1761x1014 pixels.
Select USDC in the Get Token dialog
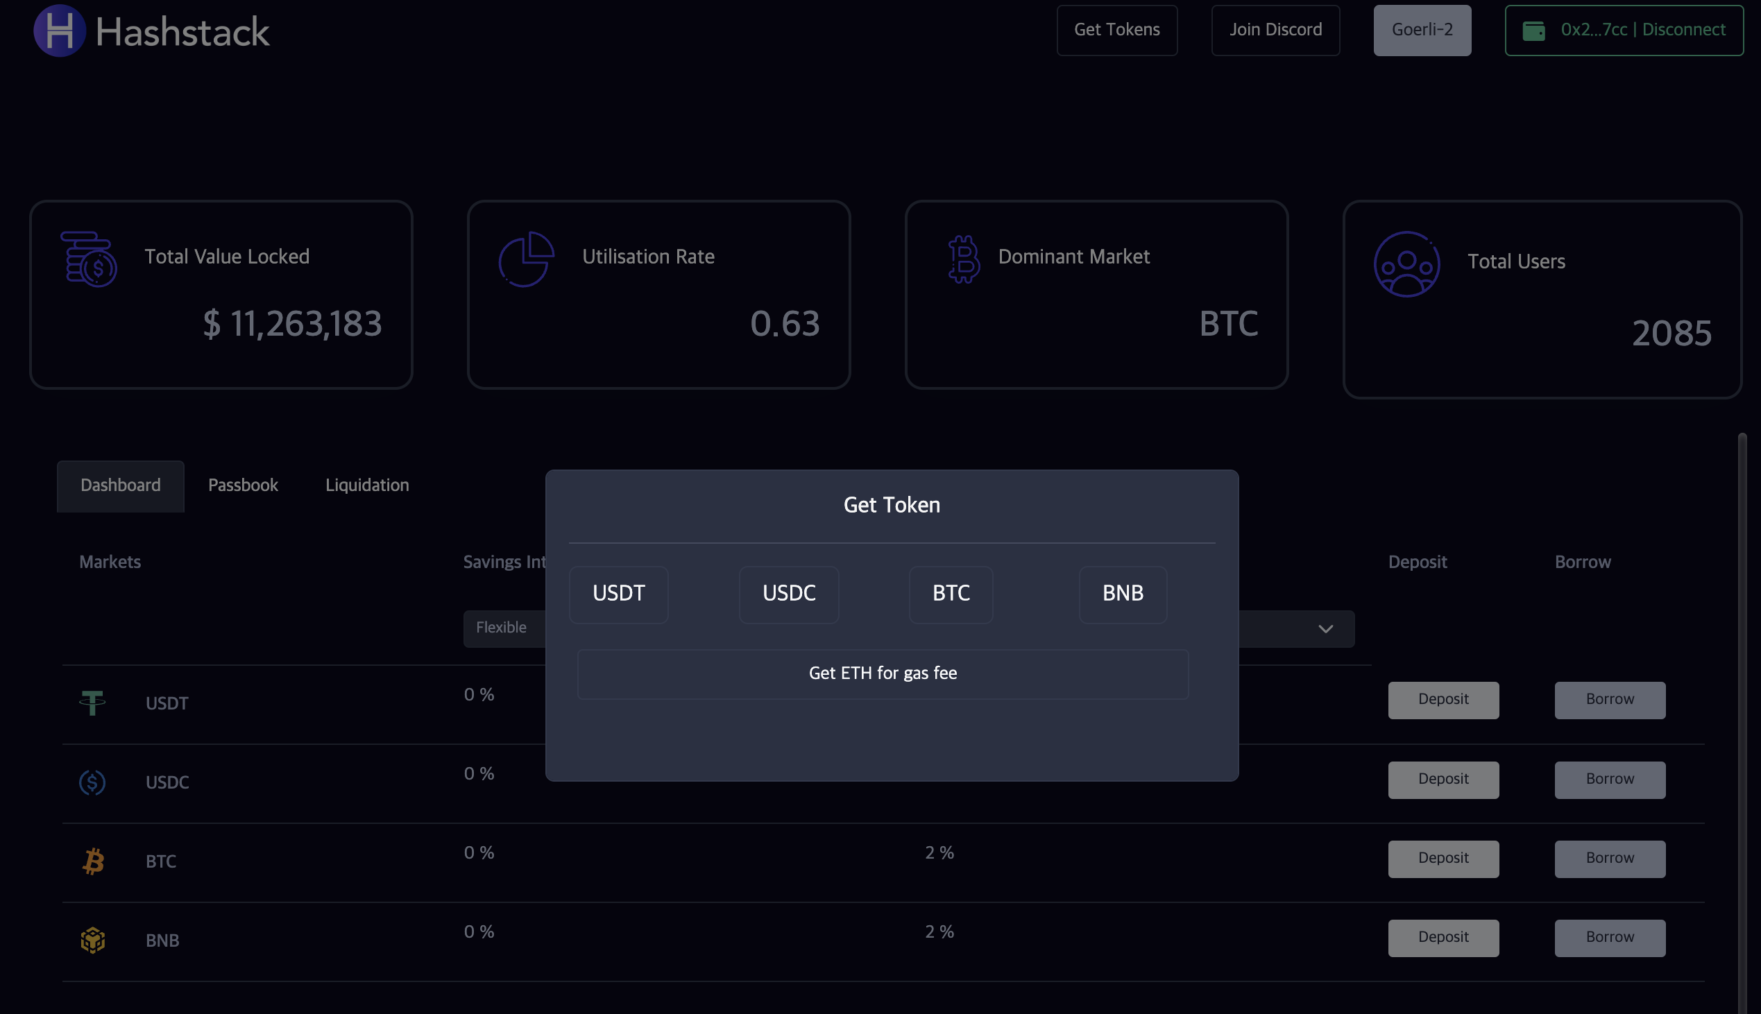(x=788, y=594)
